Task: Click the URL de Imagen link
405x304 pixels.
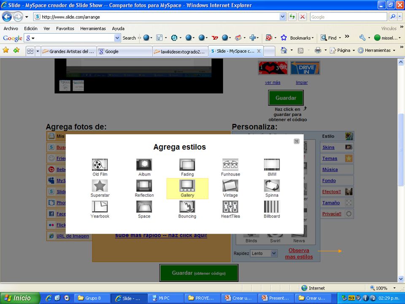Action: pos(73,236)
